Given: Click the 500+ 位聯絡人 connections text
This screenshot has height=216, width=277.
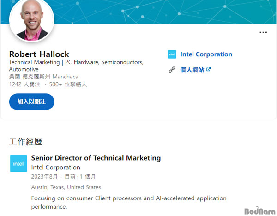Looking at the screenshot, I should (x=68, y=84).
